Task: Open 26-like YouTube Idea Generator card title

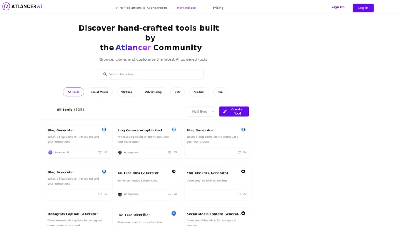Action: coord(138,173)
